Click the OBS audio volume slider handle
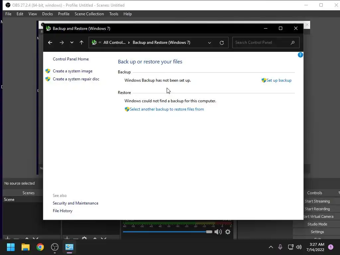340x255 pixels. pyautogui.click(x=209, y=232)
